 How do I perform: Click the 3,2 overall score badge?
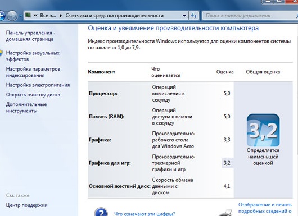[x=263, y=130]
